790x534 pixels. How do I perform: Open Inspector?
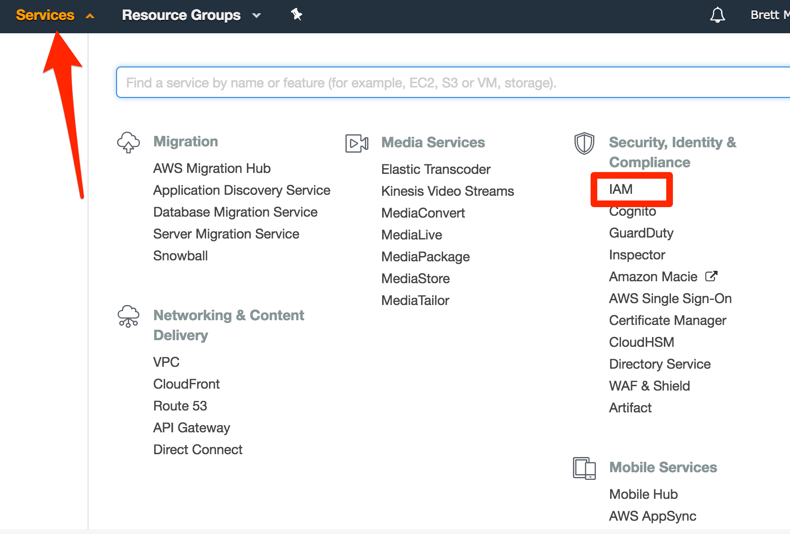click(637, 255)
